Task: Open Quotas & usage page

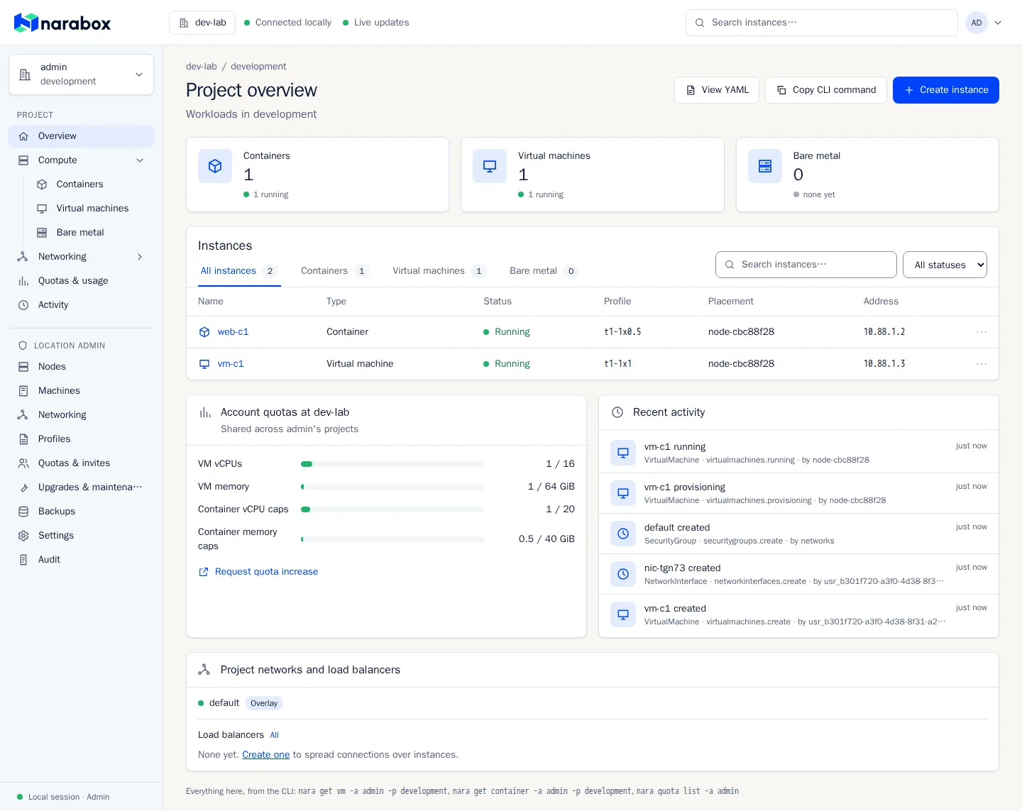Action: [81, 281]
